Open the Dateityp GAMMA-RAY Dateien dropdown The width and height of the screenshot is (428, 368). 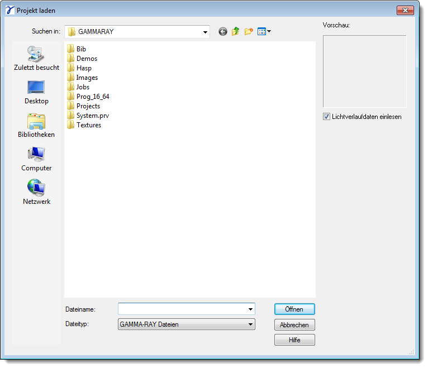click(187, 324)
